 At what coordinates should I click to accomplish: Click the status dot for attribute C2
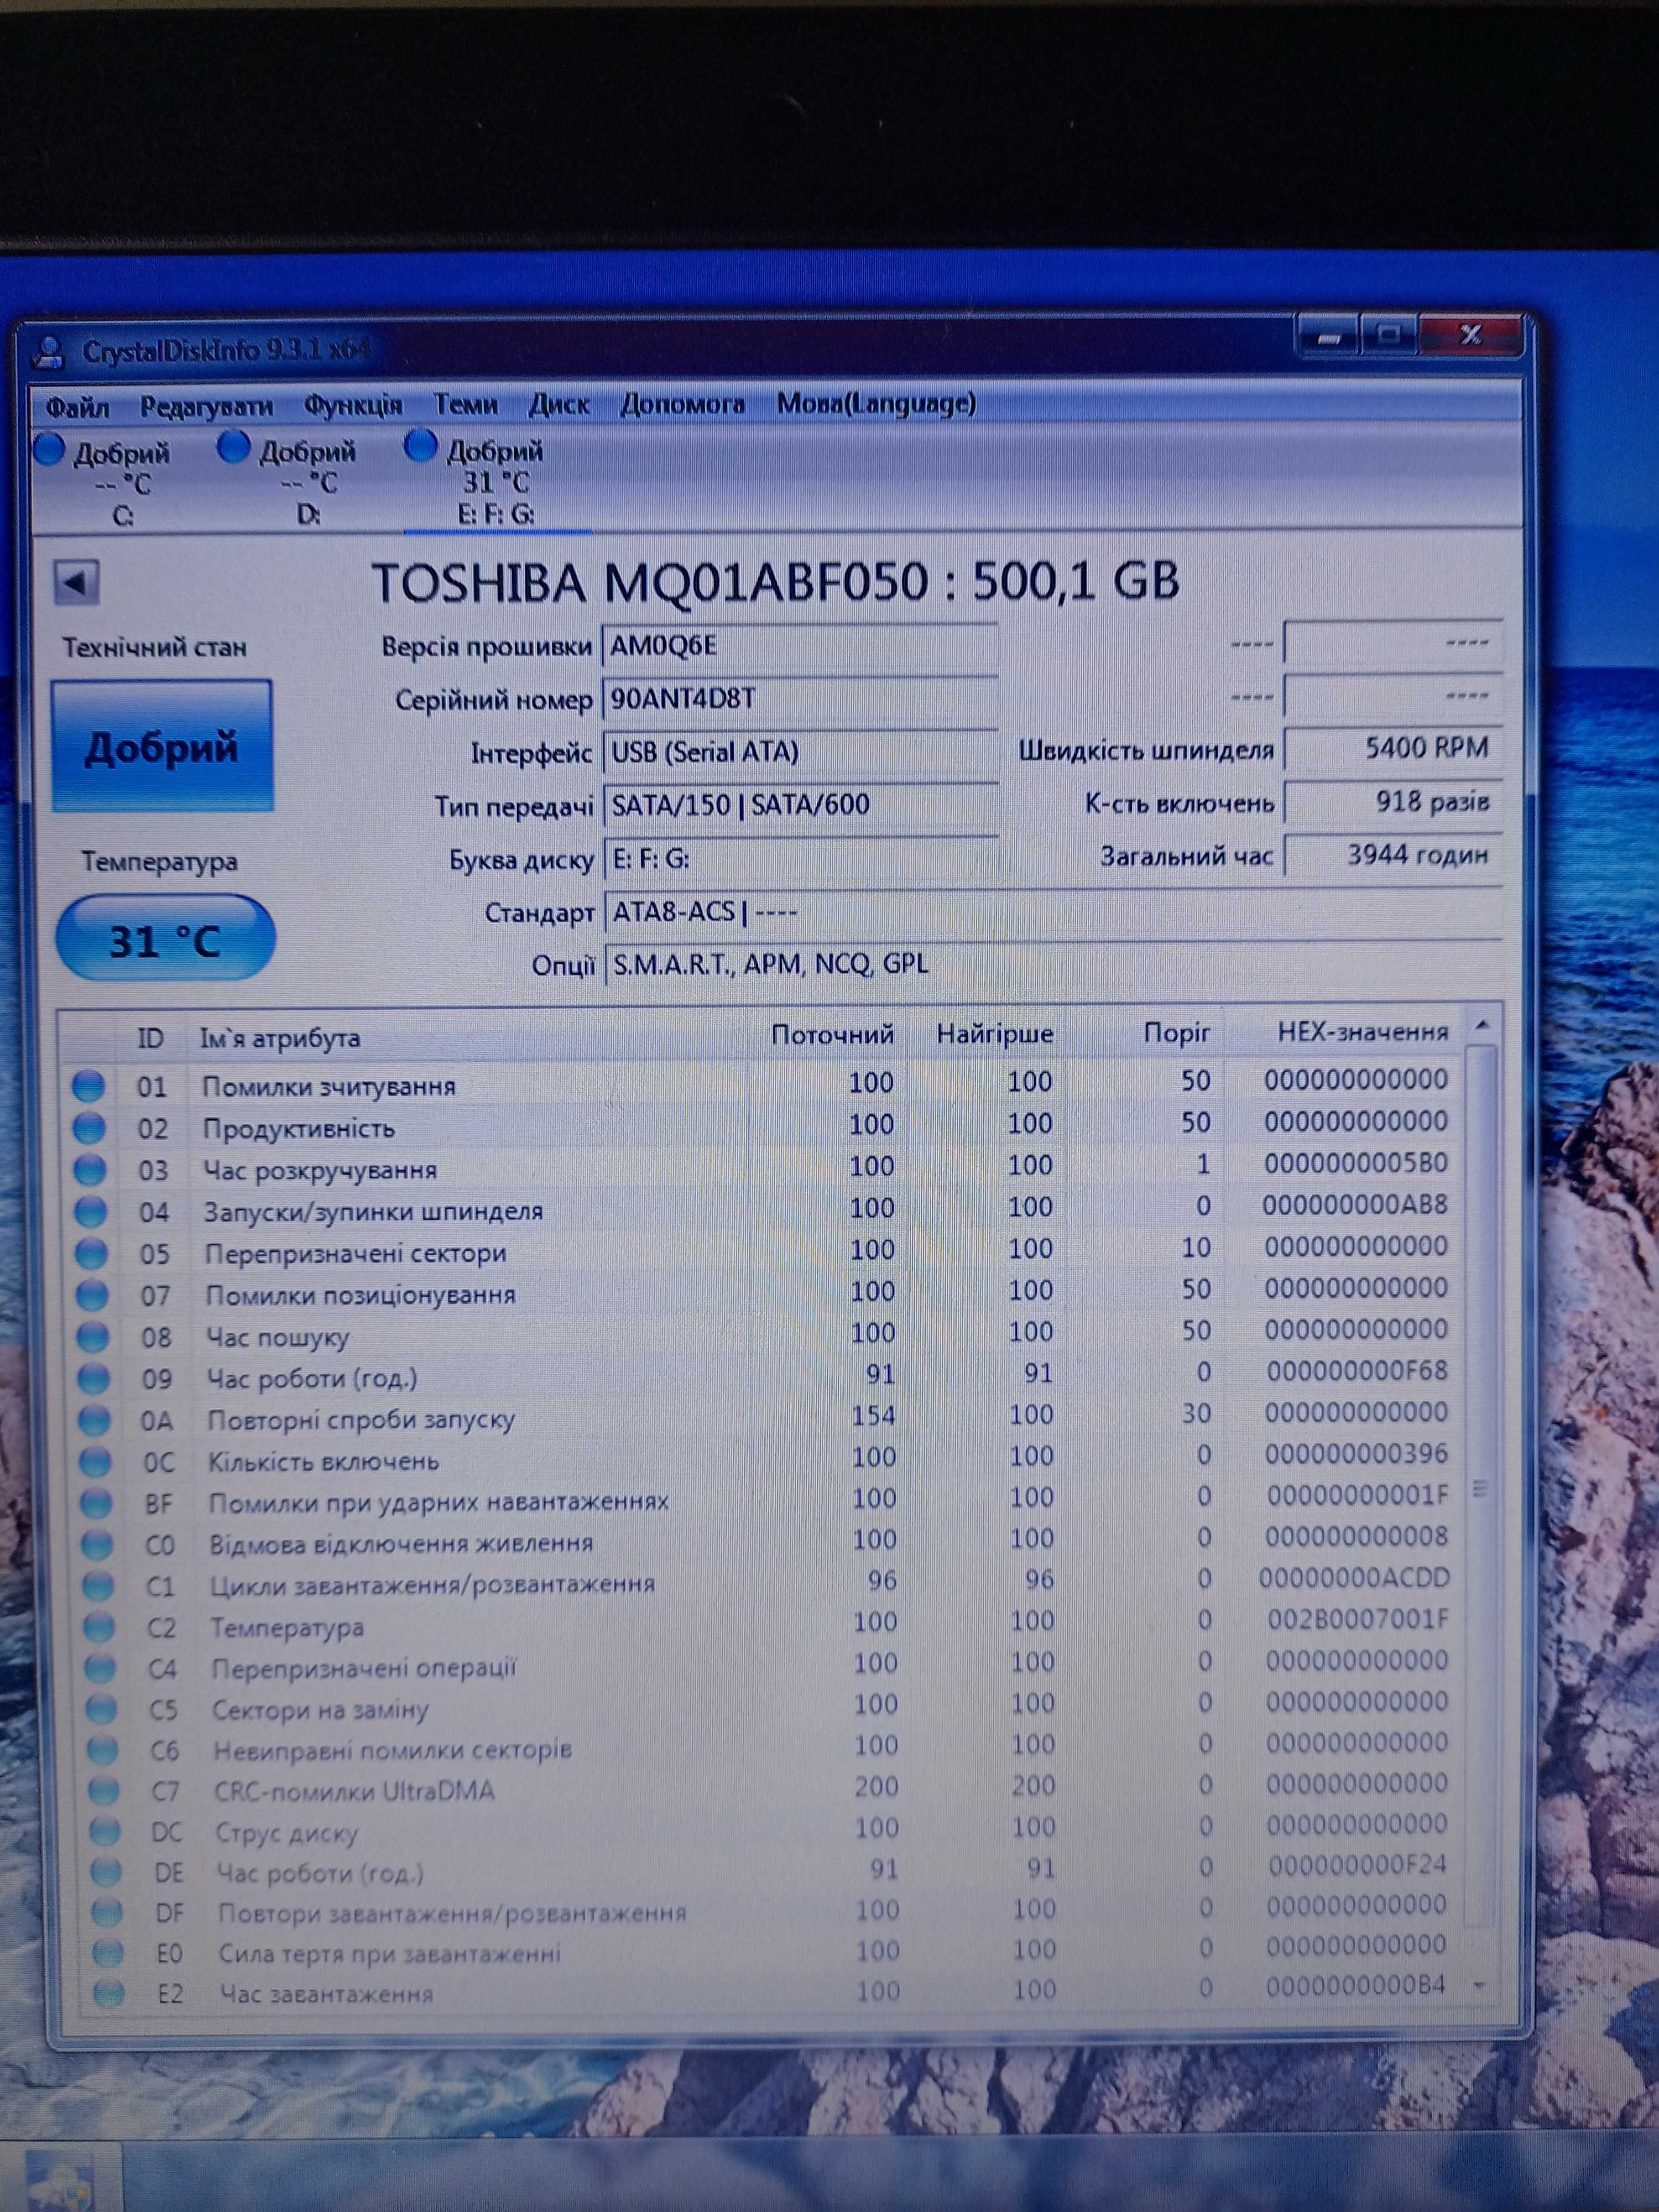99,1627
